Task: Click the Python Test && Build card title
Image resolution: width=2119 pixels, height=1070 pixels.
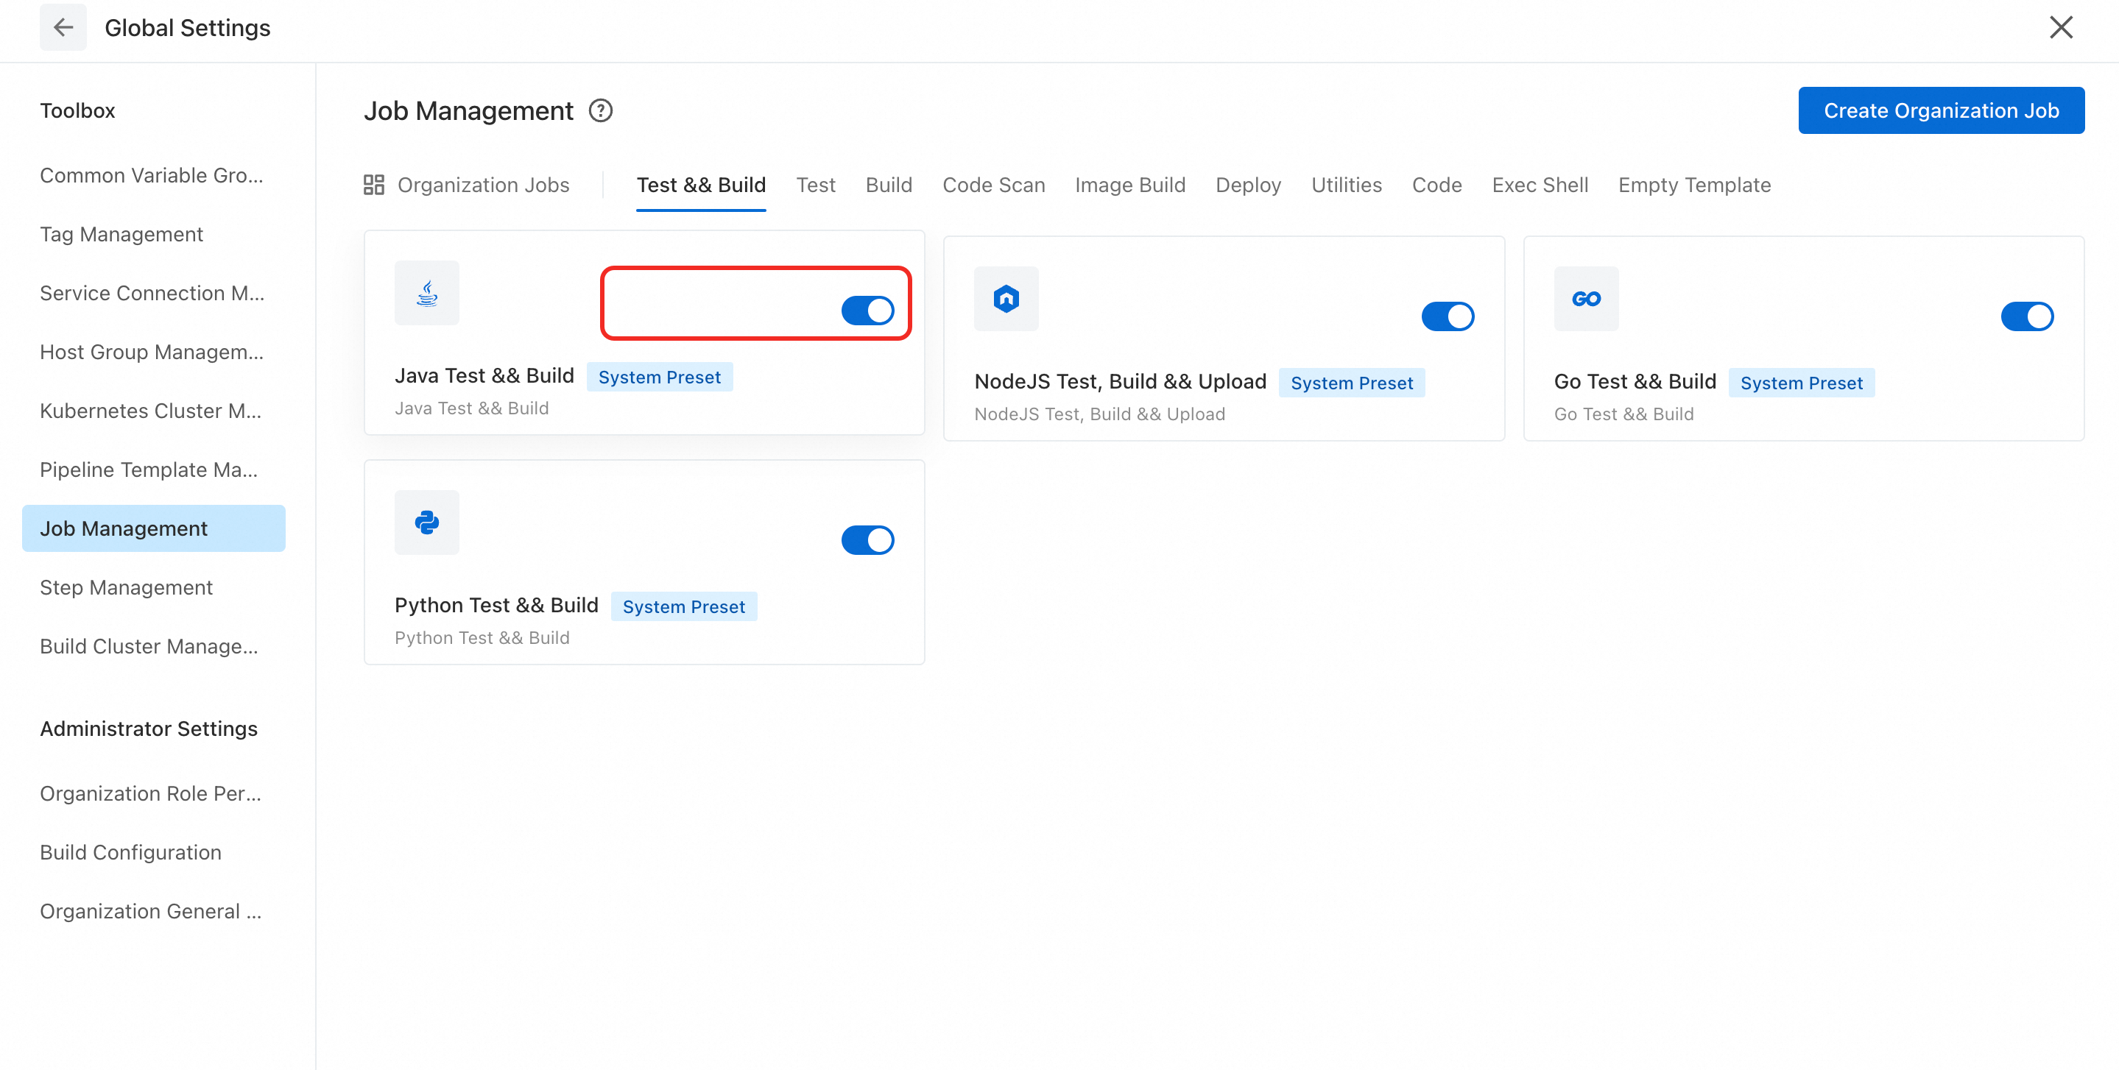Action: point(496,606)
